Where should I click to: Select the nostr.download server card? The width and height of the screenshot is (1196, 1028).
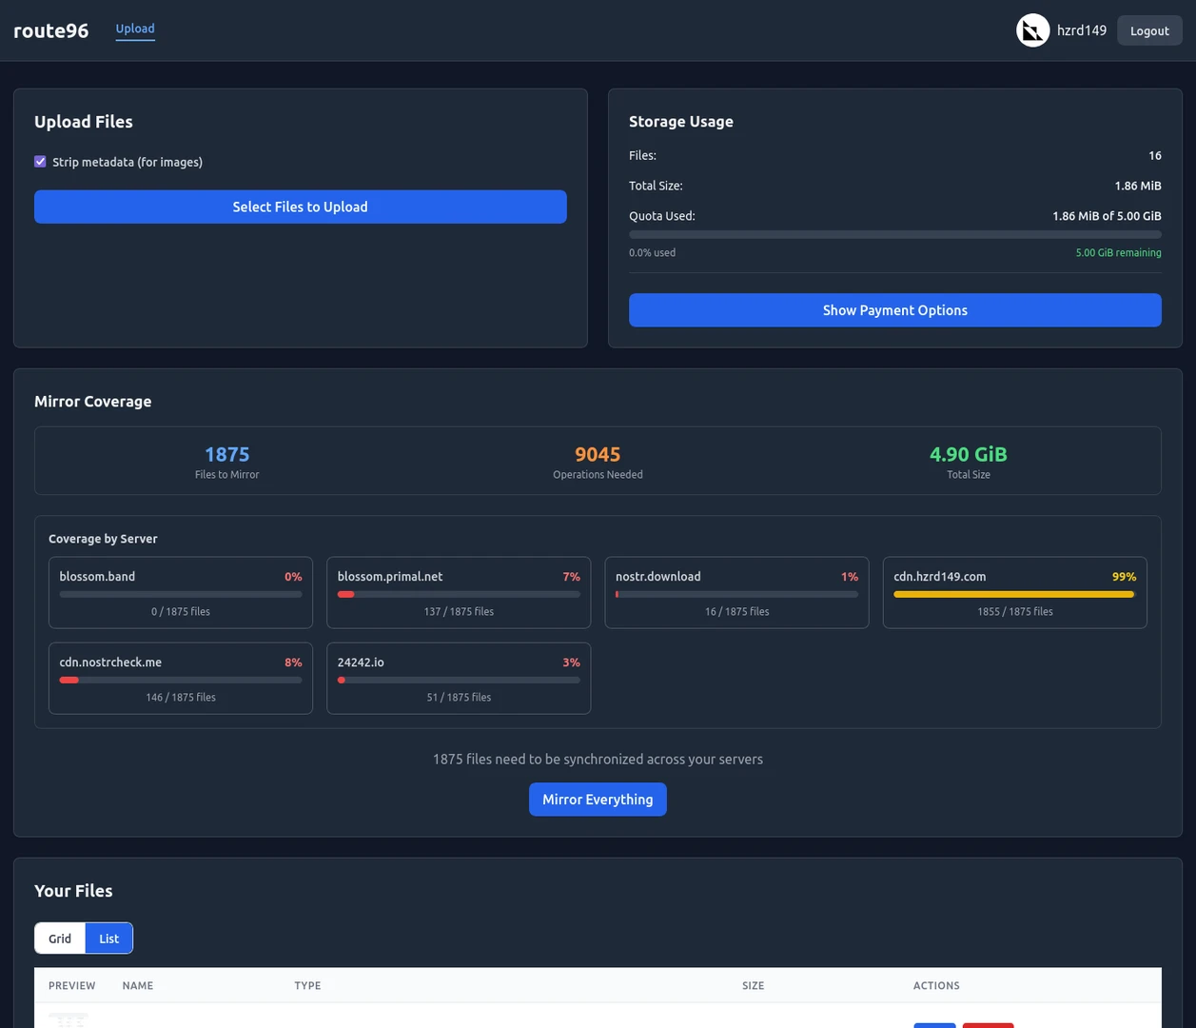[736, 592]
